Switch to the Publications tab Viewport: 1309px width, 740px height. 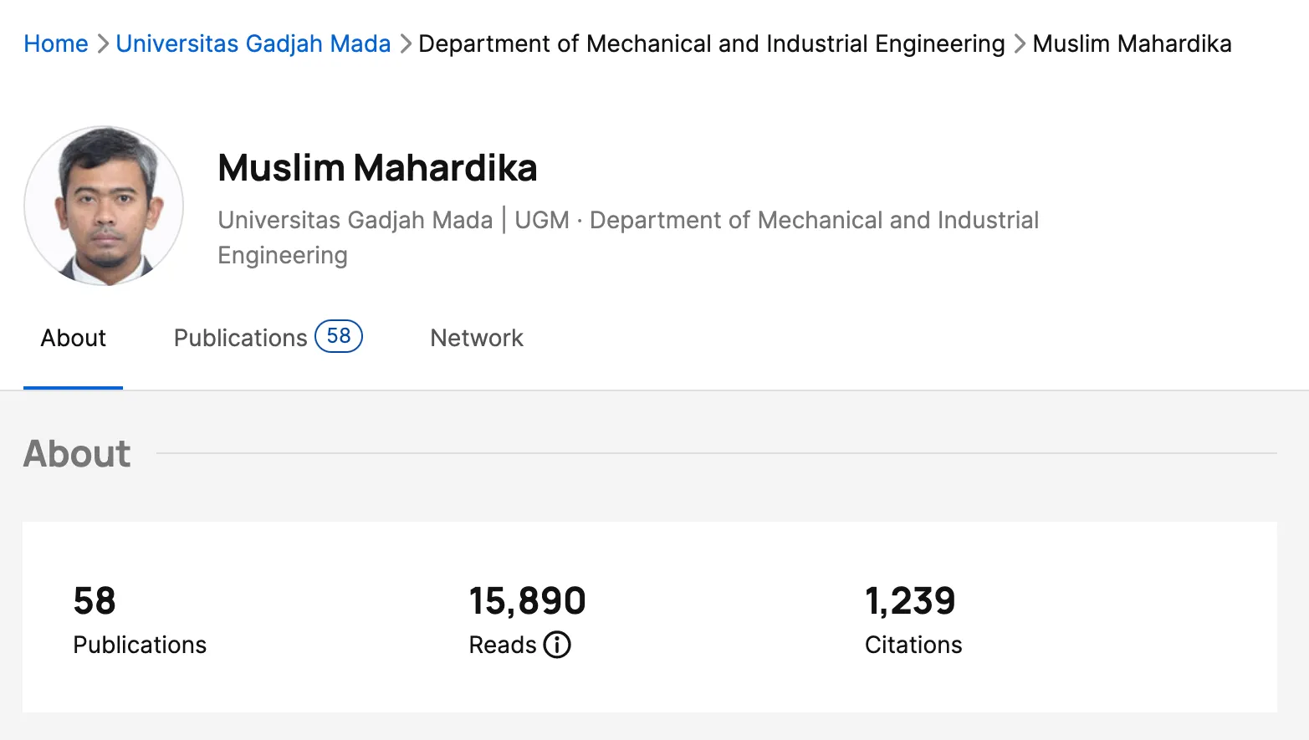(x=241, y=338)
